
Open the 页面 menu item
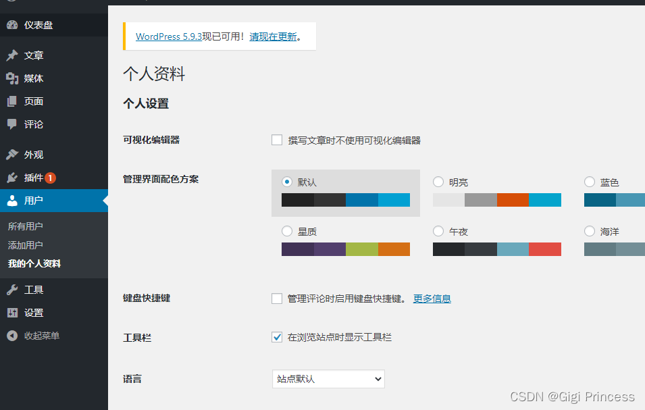[54, 101]
